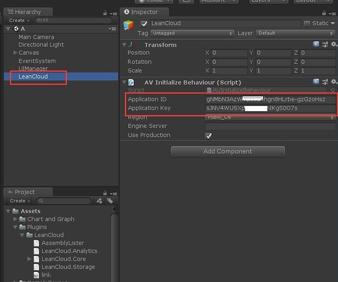Toggle Use Production checkbox
Viewport: 338px width, 282px height.
208,135
